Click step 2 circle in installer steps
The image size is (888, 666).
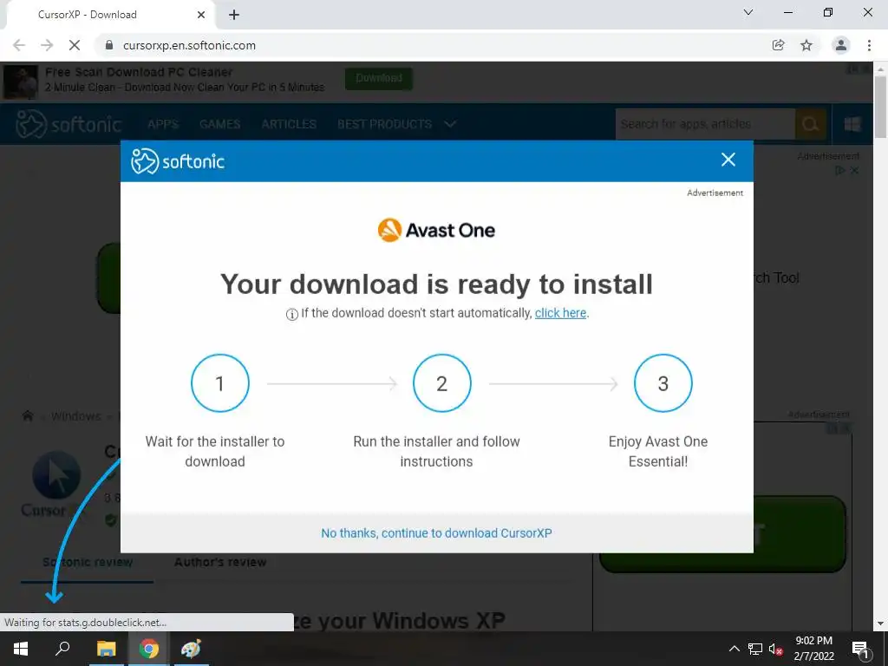[441, 383]
